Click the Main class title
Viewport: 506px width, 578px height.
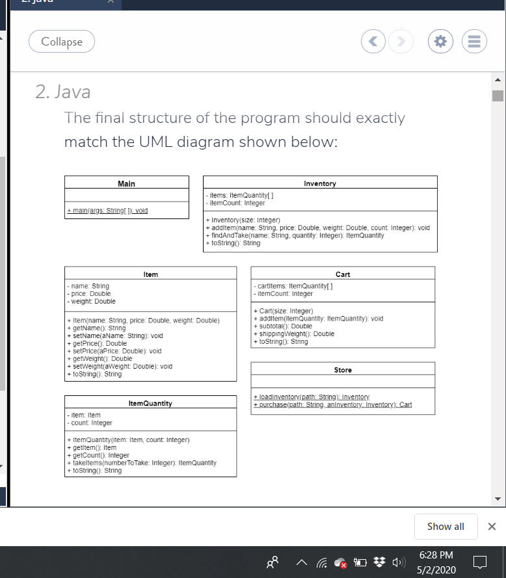[x=126, y=183]
